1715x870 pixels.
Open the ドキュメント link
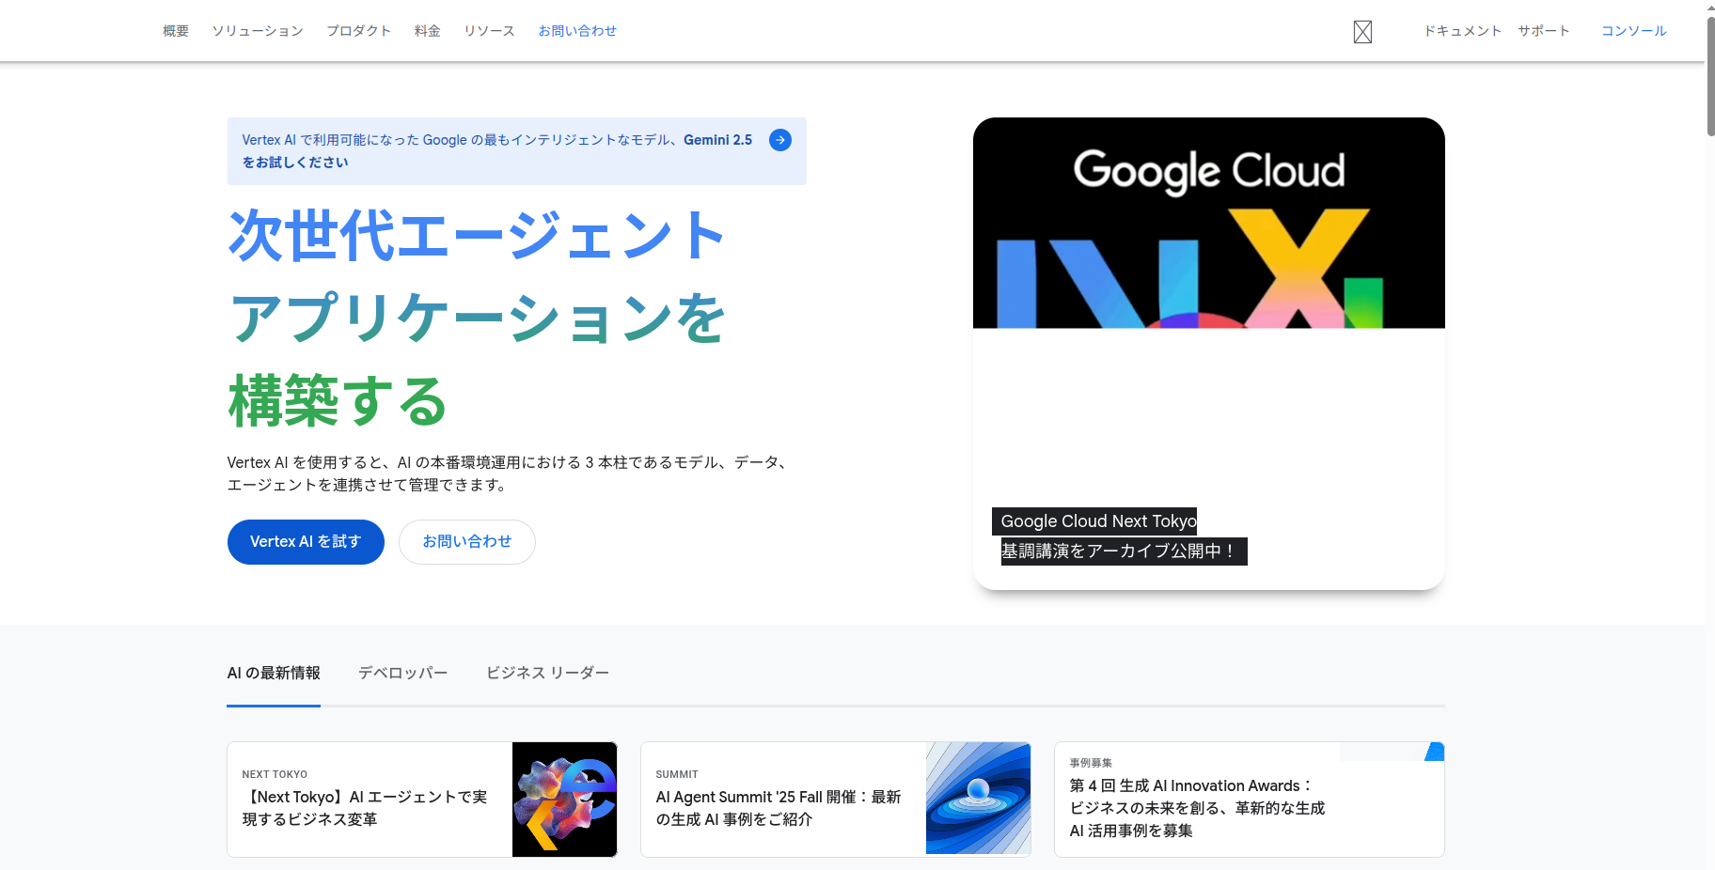(x=1462, y=31)
